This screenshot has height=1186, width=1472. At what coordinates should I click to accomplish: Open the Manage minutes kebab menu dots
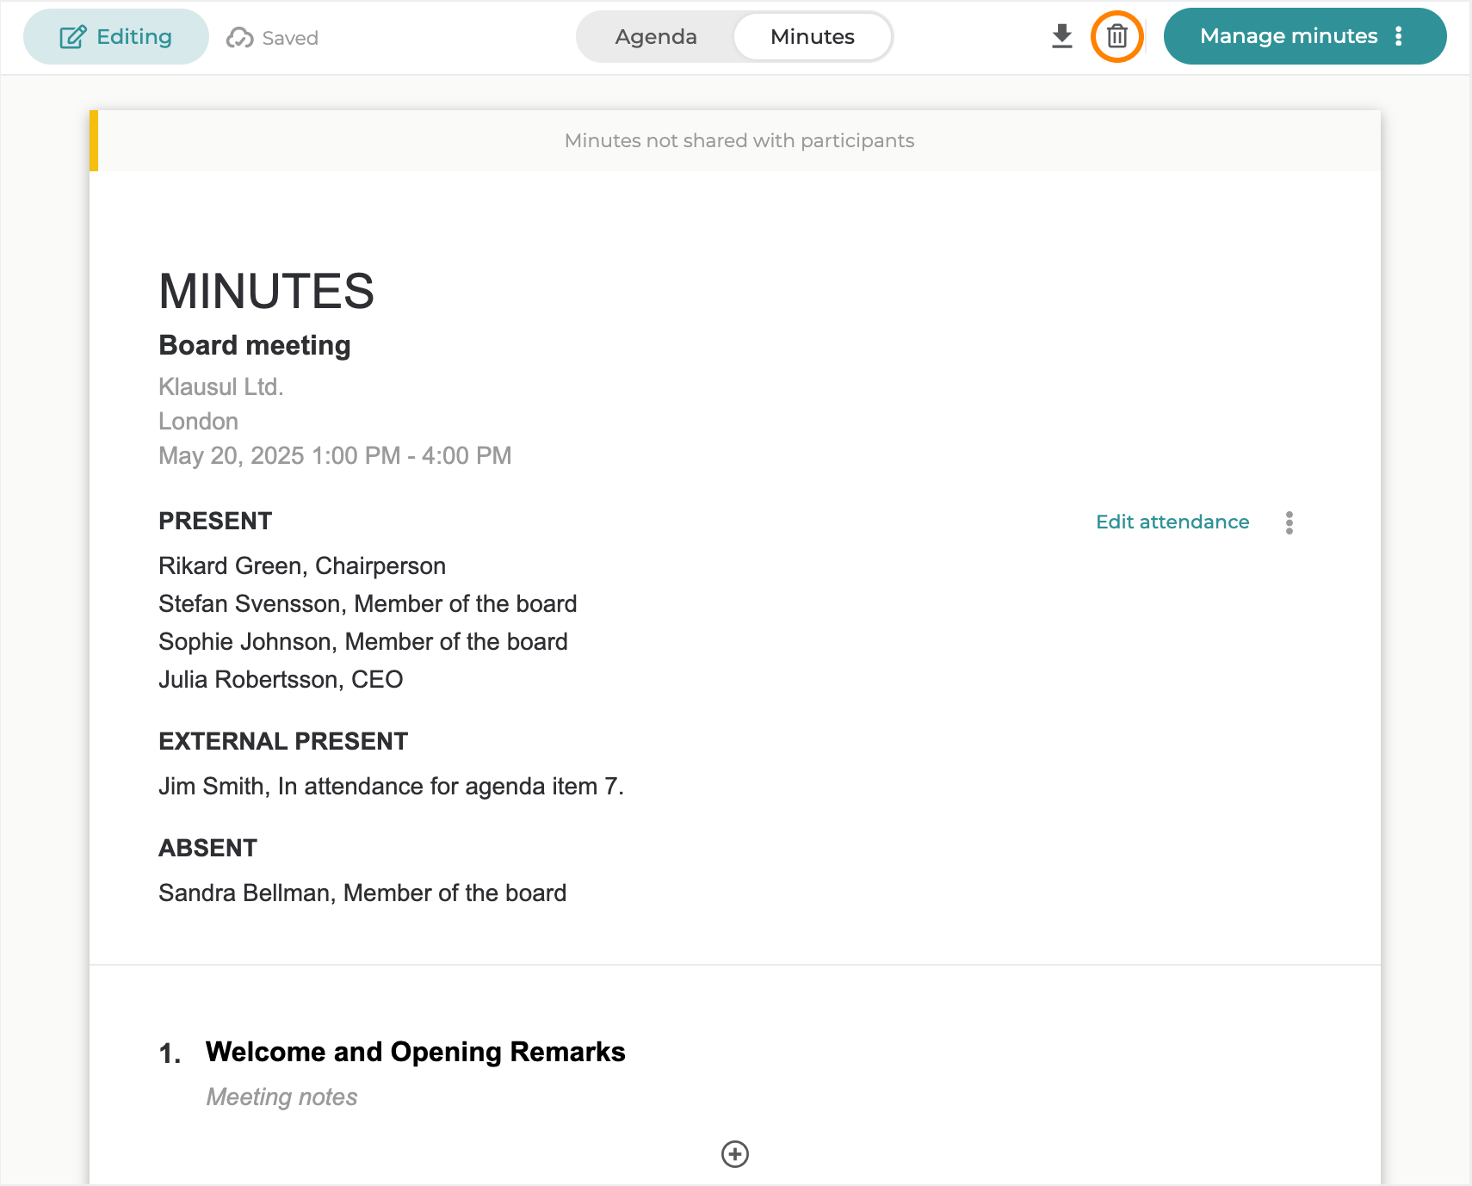1399,36
